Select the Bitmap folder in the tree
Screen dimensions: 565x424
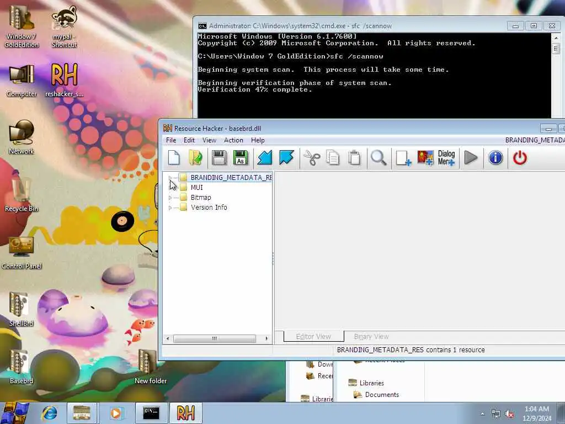click(x=201, y=198)
